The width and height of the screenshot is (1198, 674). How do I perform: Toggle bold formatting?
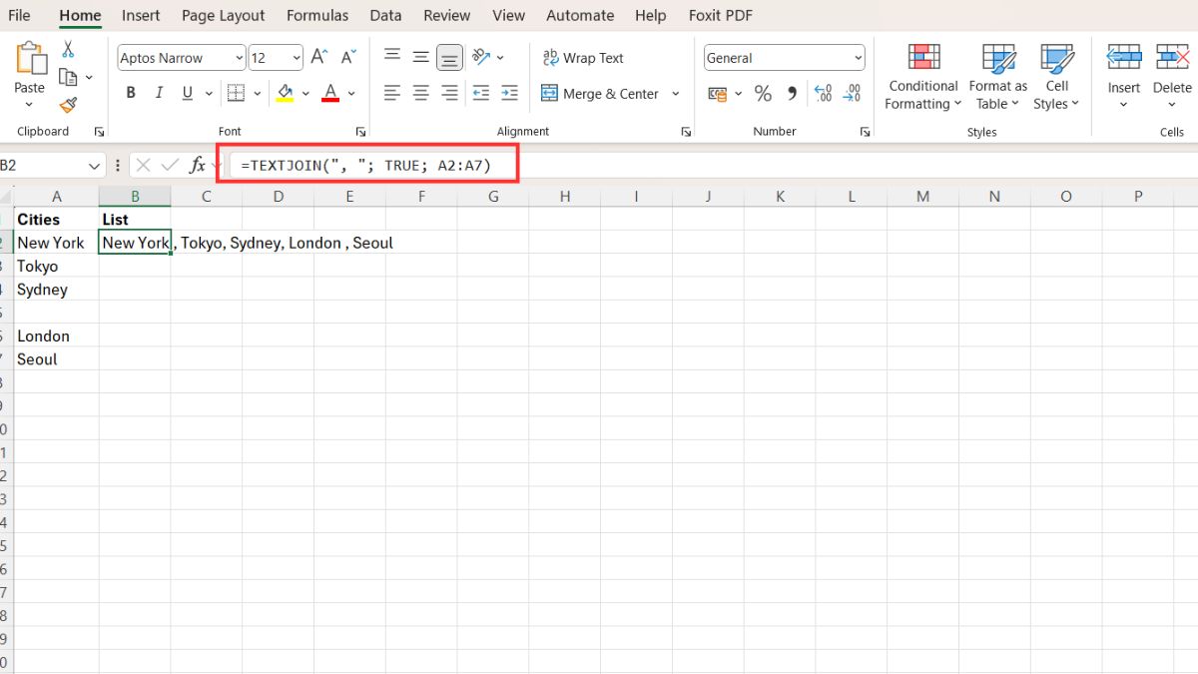(131, 92)
